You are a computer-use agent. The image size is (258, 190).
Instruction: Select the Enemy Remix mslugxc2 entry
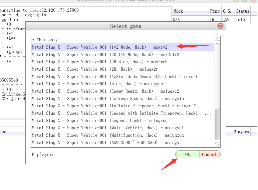click(123, 91)
